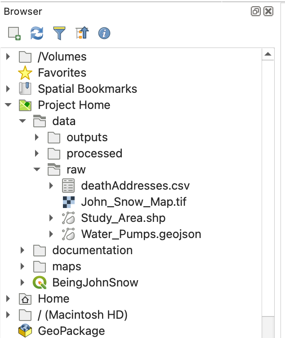Expand the Water_Pumps.geojson layer list
Screen dimensions: 285x338
point(51,234)
